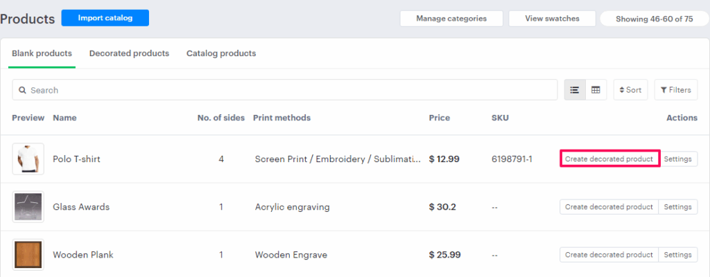
Task: Focus the product Search field
Action: click(x=291, y=90)
